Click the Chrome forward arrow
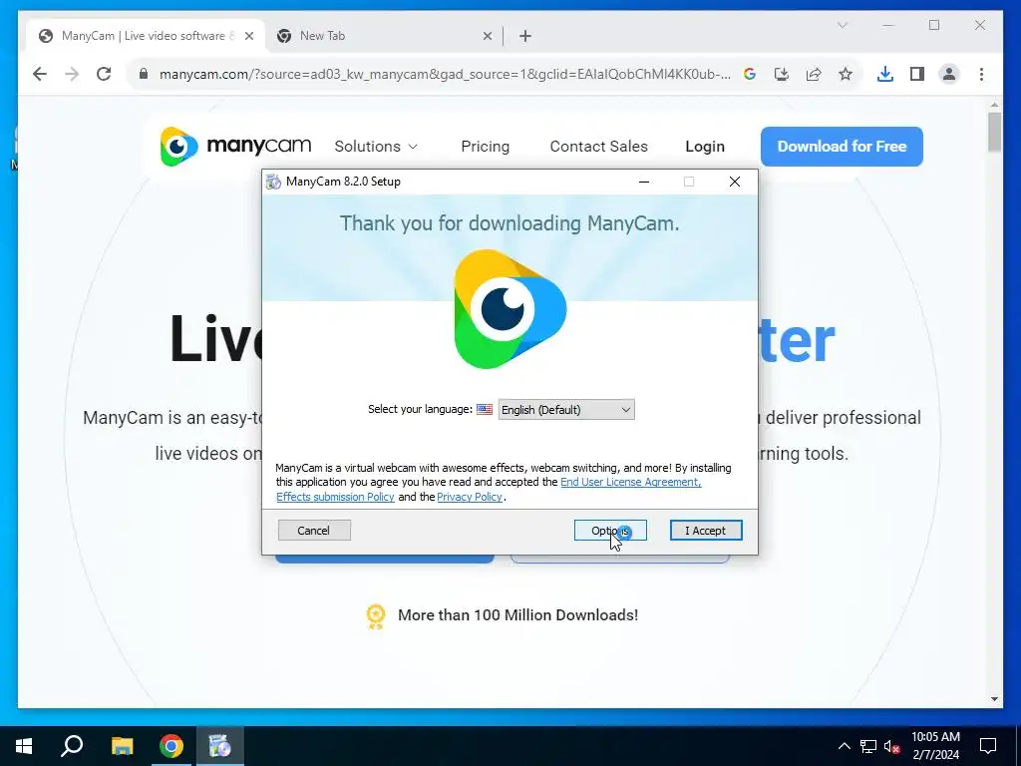The image size is (1021, 766). click(x=72, y=74)
